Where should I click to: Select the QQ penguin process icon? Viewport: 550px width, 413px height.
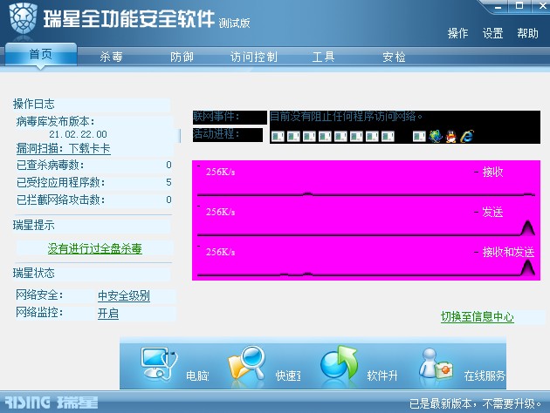pyautogui.click(x=451, y=136)
